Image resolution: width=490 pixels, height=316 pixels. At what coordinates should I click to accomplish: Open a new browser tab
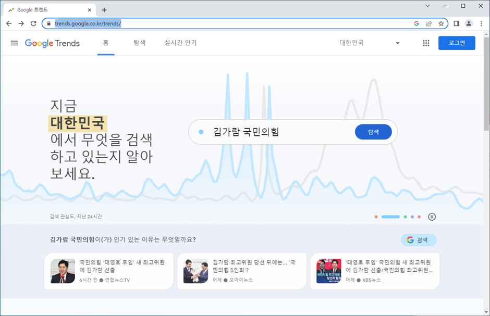click(104, 10)
